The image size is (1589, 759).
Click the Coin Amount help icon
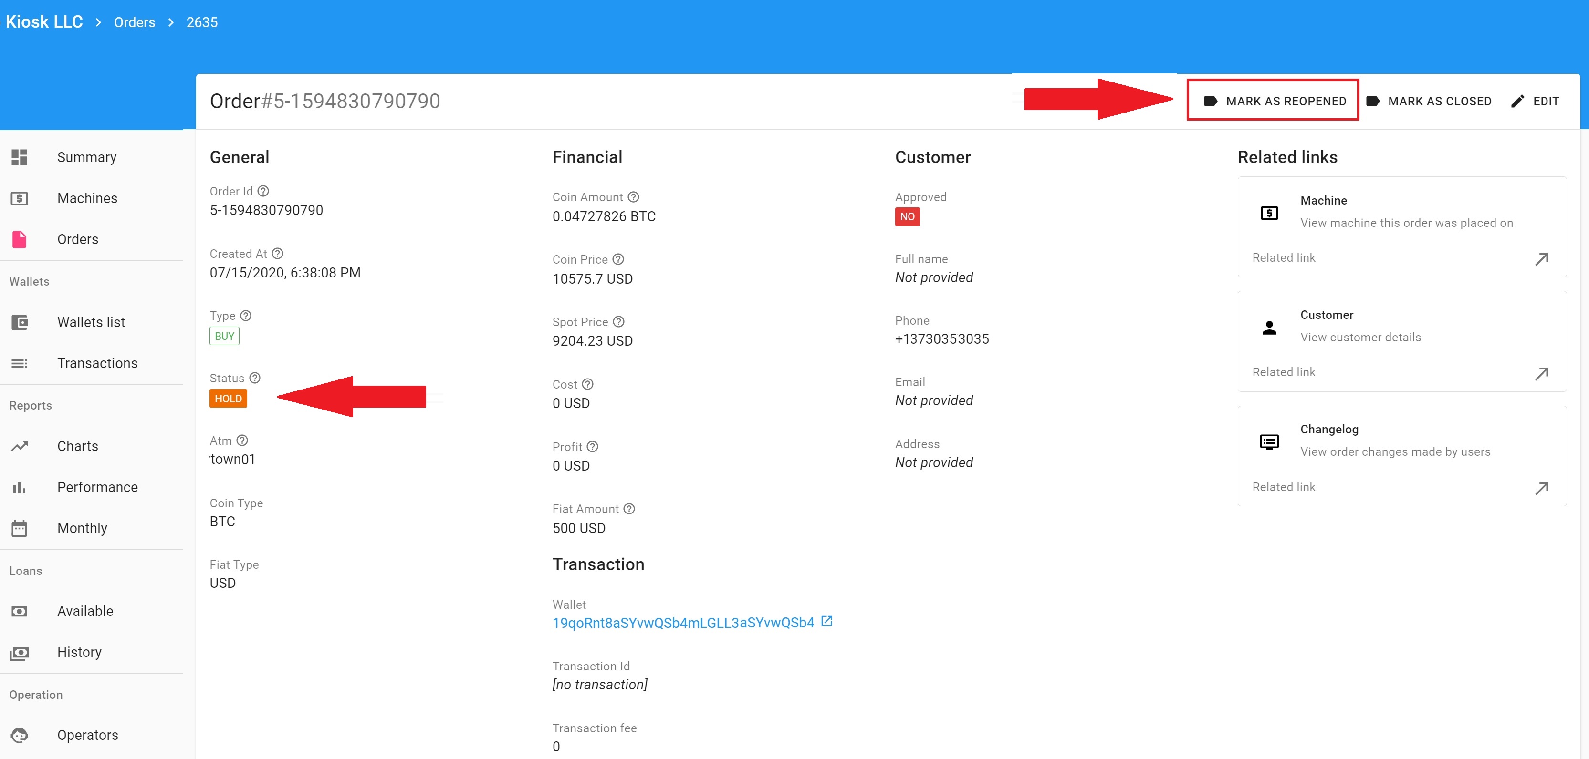tap(634, 196)
